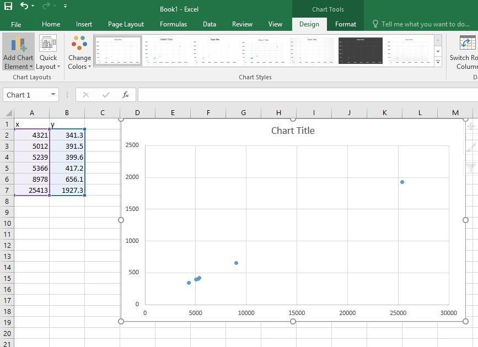Open the File menu
Image resolution: width=478 pixels, height=347 pixels.
(x=16, y=24)
